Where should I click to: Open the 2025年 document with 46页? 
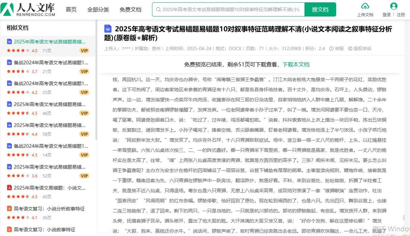click(x=50, y=105)
